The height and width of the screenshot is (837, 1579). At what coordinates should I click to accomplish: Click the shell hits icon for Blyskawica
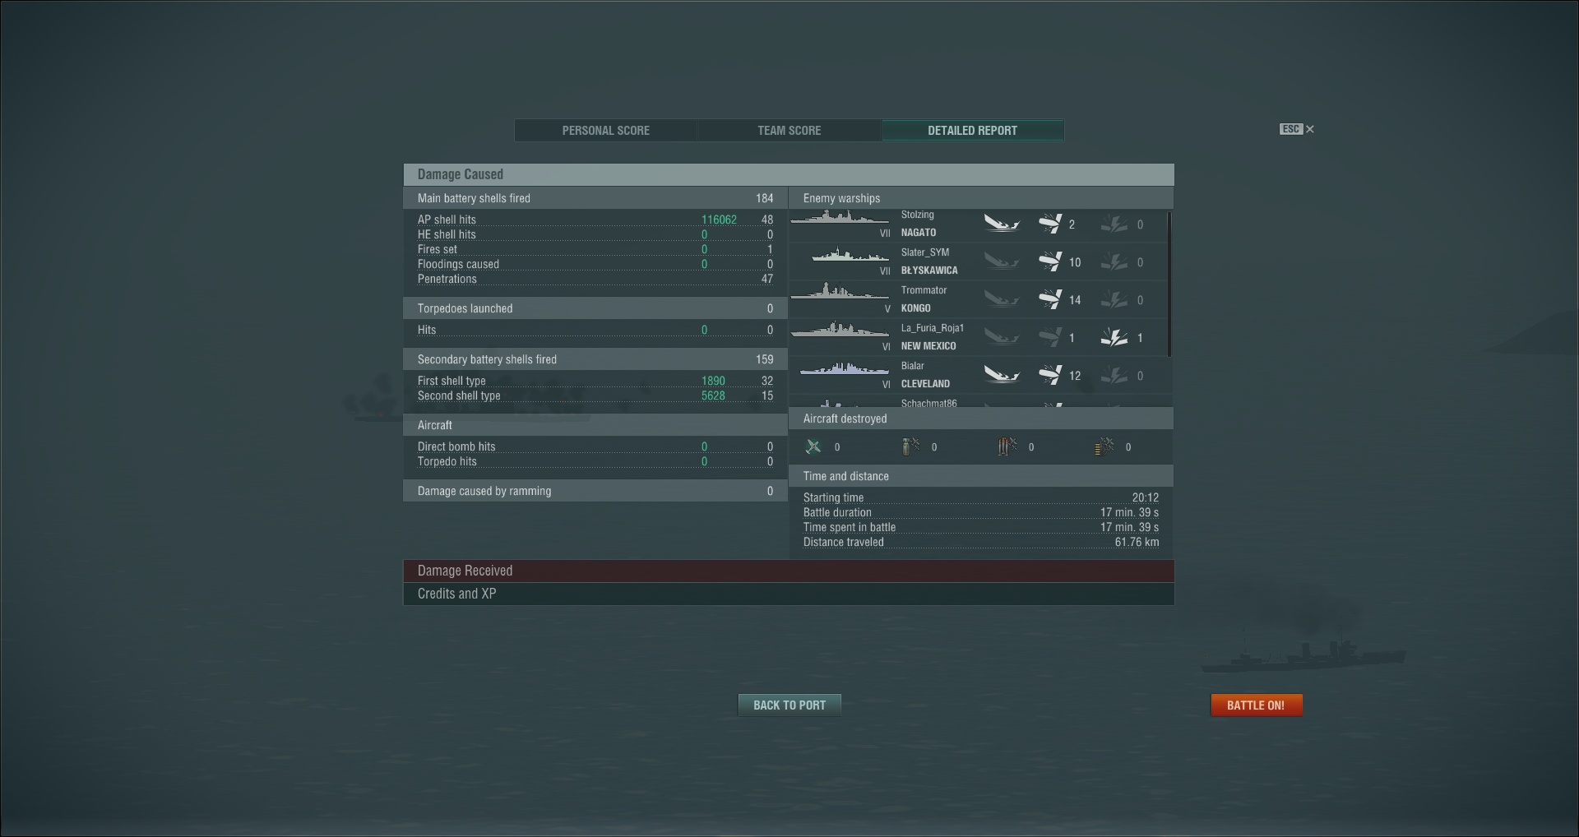tap(1050, 261)
